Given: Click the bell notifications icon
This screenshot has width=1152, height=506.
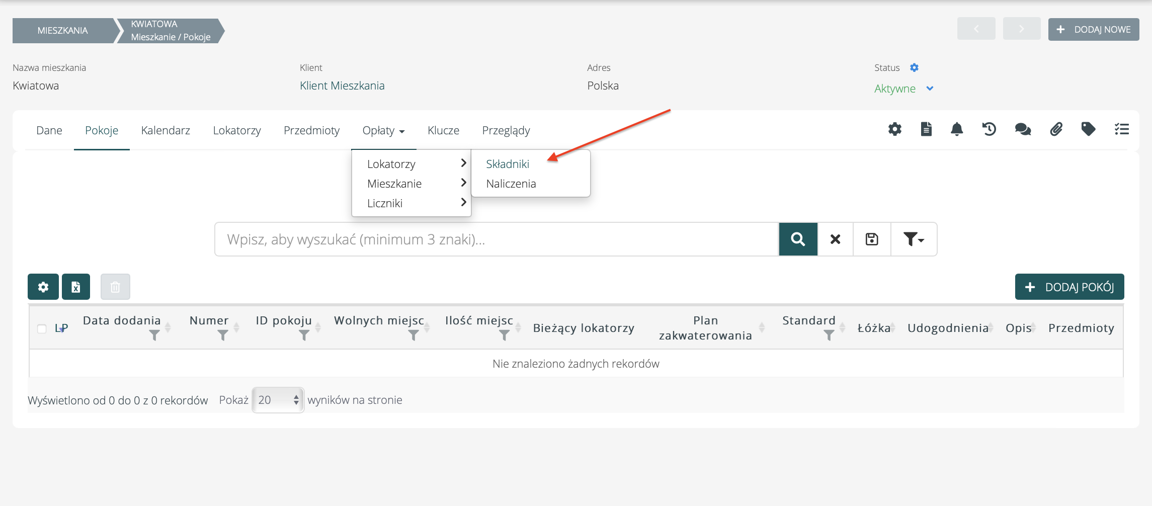Looking at the screenshot, I should tap(956, 130).
